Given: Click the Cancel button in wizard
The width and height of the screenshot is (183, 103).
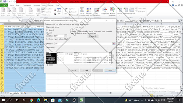Looking at the screenshot, I should [74, 70].
